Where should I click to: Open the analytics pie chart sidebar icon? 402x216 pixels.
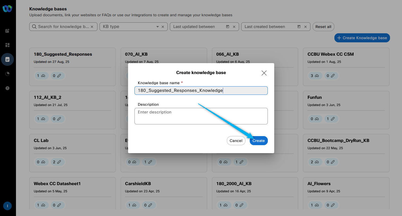coord(7,74)
